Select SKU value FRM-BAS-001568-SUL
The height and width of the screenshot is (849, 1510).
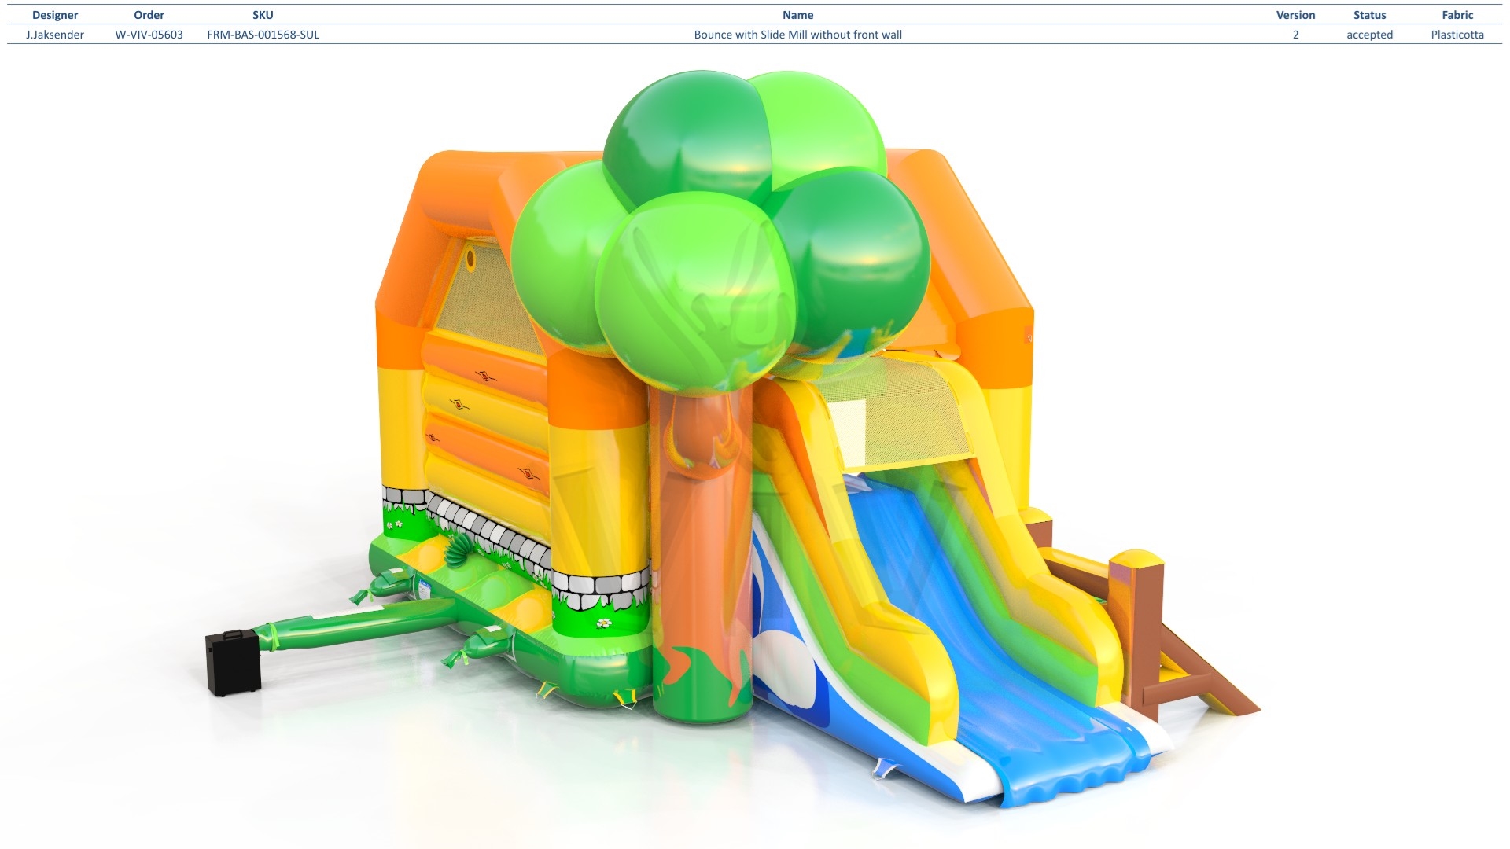[x=263, y=35]
